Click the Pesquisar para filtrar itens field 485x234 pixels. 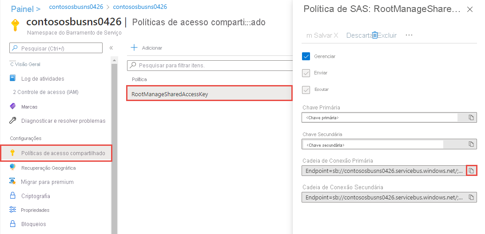click(x=210, y=66)
